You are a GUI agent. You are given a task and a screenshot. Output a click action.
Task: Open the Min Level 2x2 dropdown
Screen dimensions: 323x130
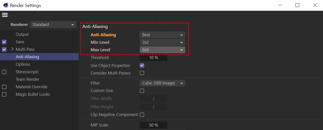162,42
